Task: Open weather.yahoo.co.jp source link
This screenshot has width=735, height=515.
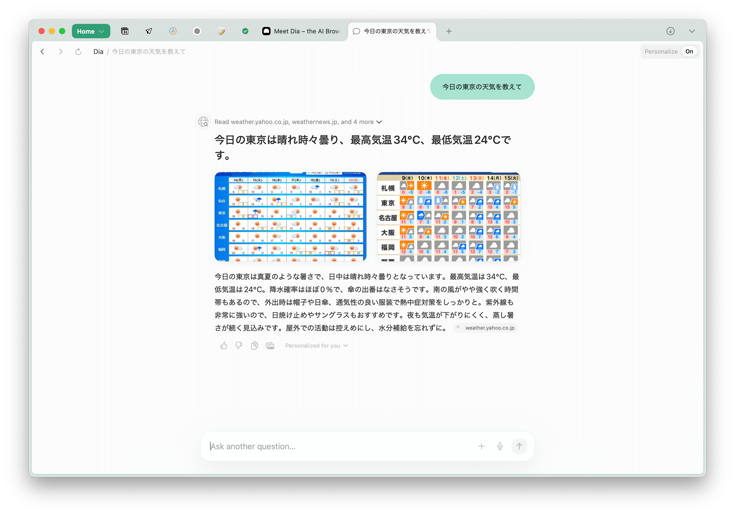Action: [486, 328]
